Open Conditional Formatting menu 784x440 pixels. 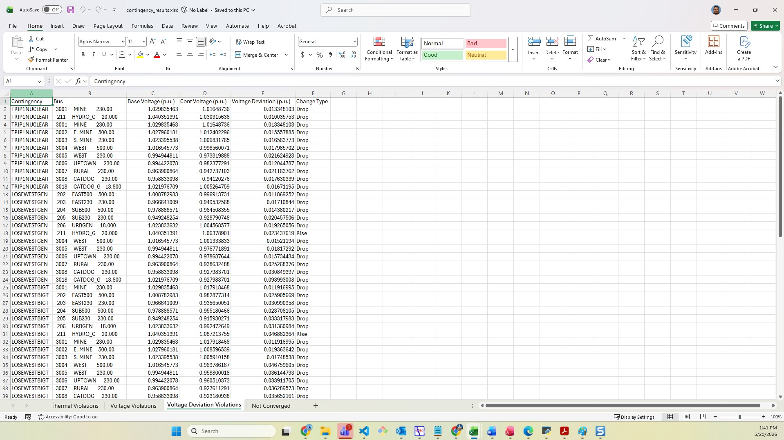point(379,49)
